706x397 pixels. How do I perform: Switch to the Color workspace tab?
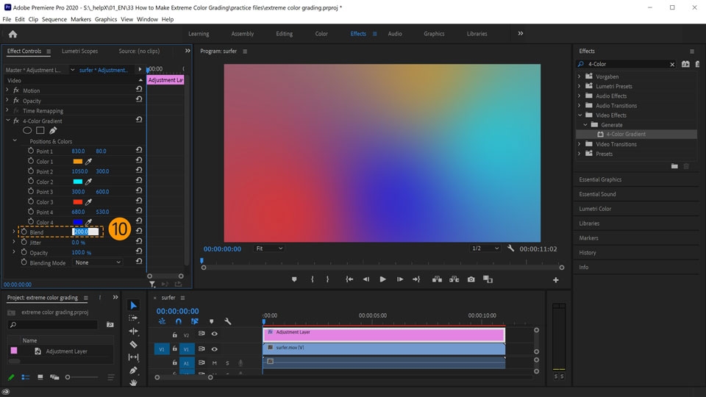point(321,34)
